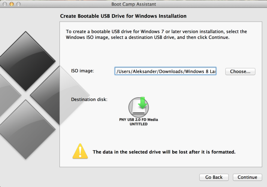Click the ISO image path field
The image size is (267, 187).
166,71
